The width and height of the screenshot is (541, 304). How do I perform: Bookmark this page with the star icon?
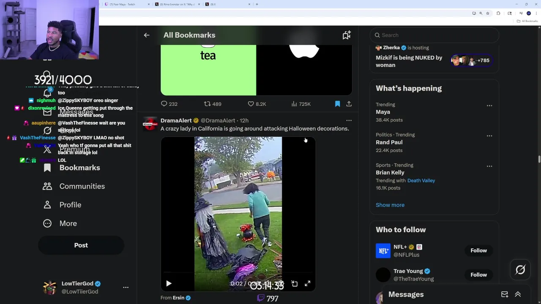487,14
